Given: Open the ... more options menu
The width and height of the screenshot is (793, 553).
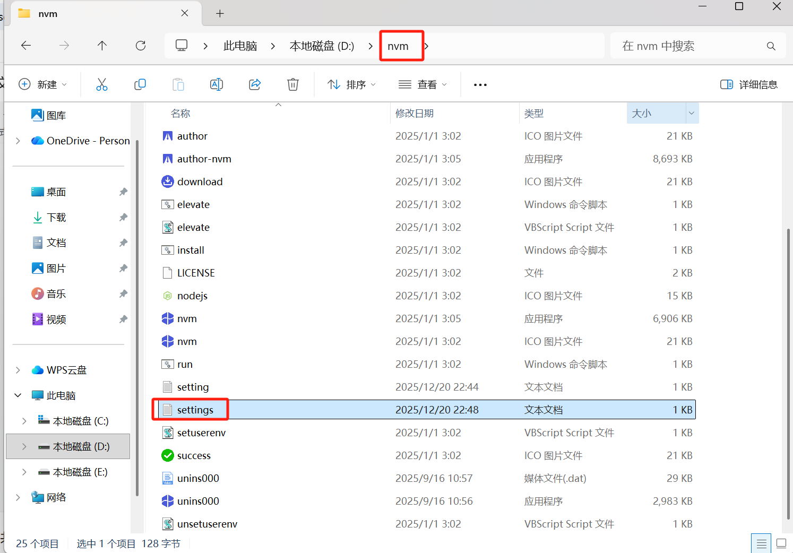Looking at the screenshot, I should [x=480, y=84].
